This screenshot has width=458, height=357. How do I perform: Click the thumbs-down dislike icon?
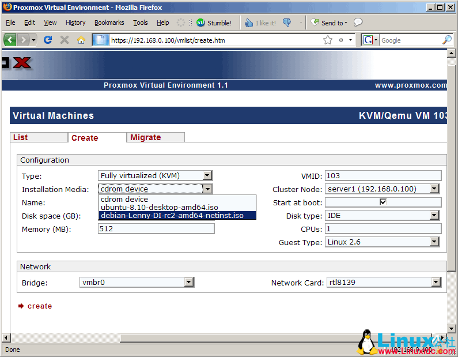pyautogui.click(x=287, y=23)
